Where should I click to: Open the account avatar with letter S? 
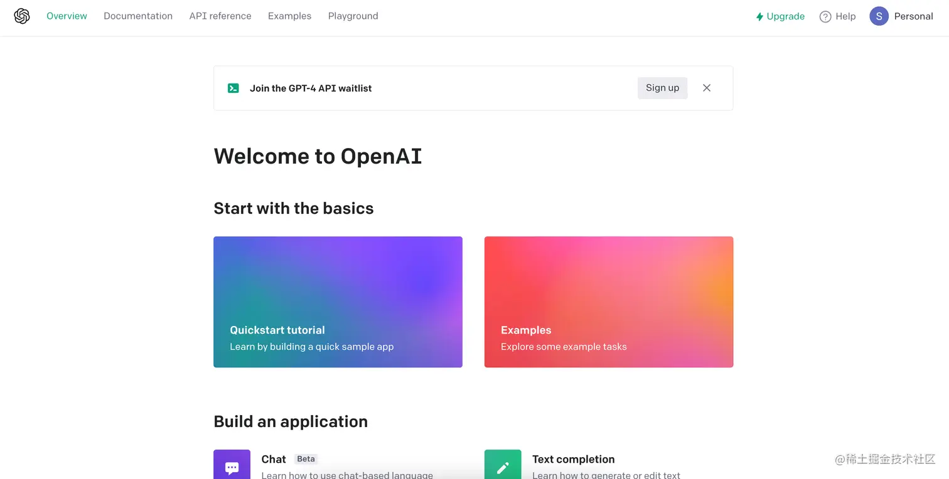click(x=879, y=16)
